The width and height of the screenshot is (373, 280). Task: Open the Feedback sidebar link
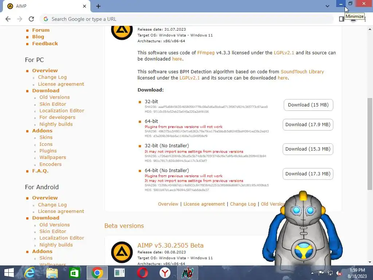45,44
